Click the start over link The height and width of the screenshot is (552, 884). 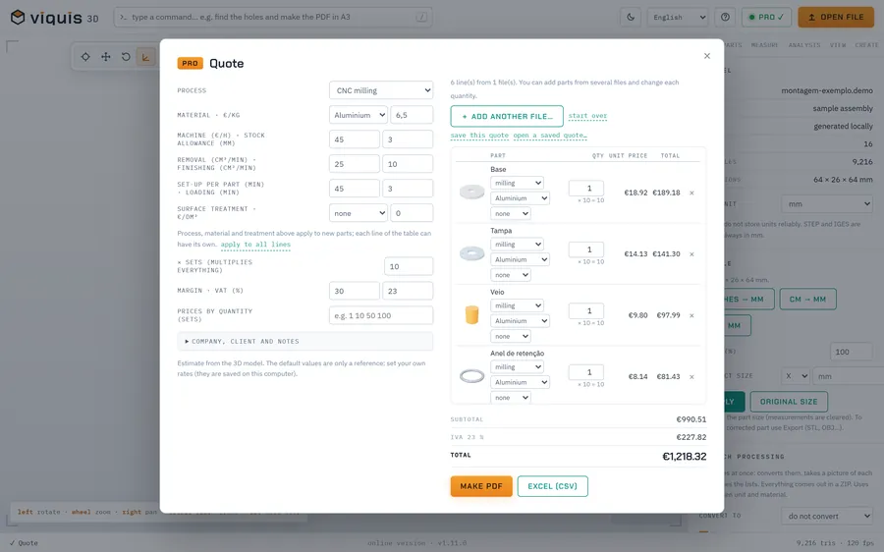point(587,116)
